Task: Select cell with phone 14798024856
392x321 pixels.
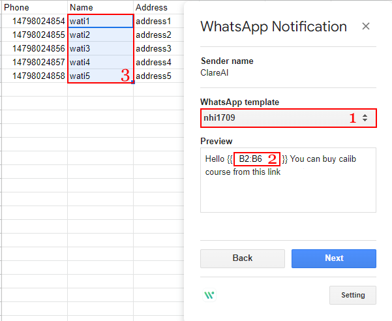Action: [35, 48]
